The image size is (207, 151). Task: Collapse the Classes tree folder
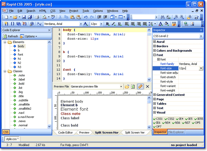point(5,71)
